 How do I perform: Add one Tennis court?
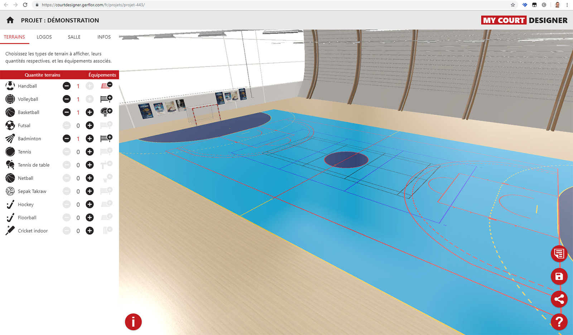click(90, 152)
